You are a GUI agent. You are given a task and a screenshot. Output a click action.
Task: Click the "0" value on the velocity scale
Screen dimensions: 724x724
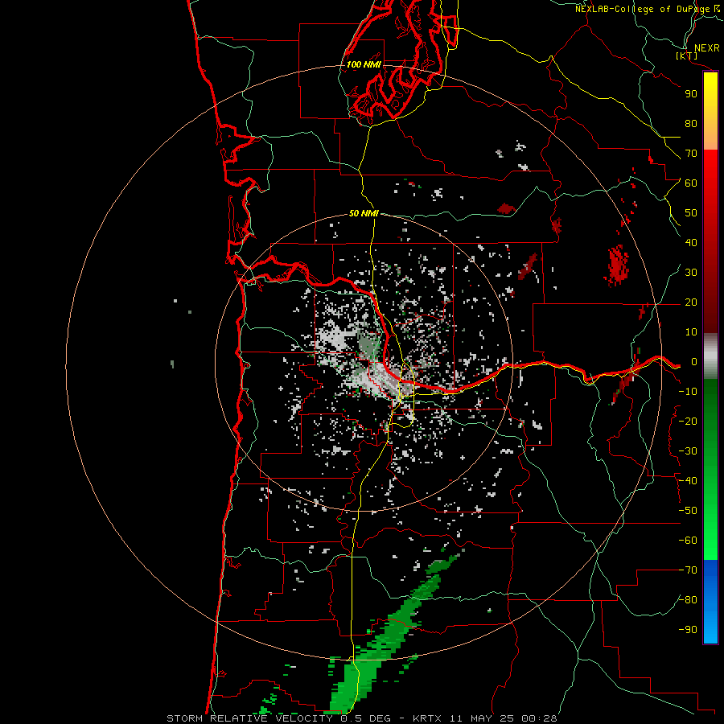(693, 361)
